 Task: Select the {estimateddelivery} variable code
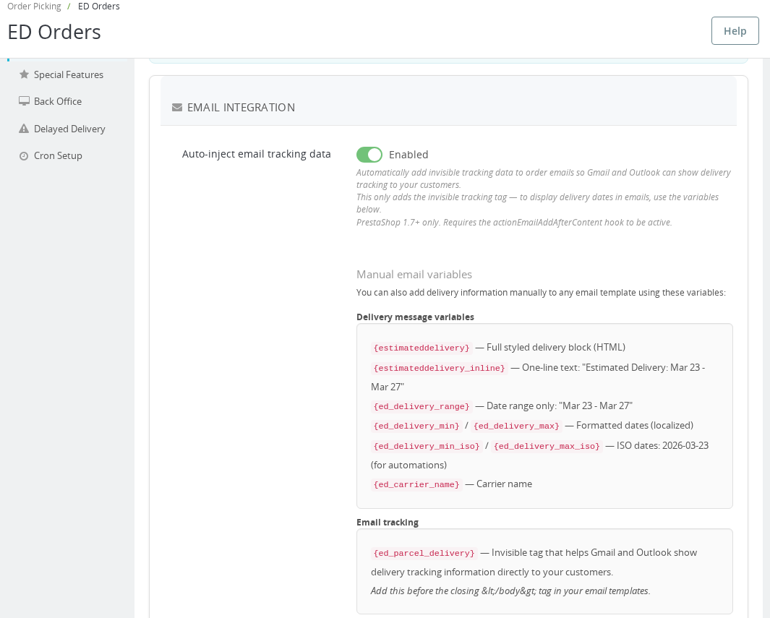(x=422, y=348)
